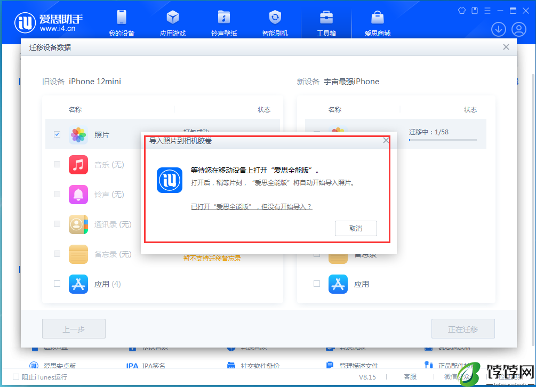Viewport: 536px width, 387px height.
Task: Click the yellow 备忘录 icon in old device list
Action: point(78,254)
